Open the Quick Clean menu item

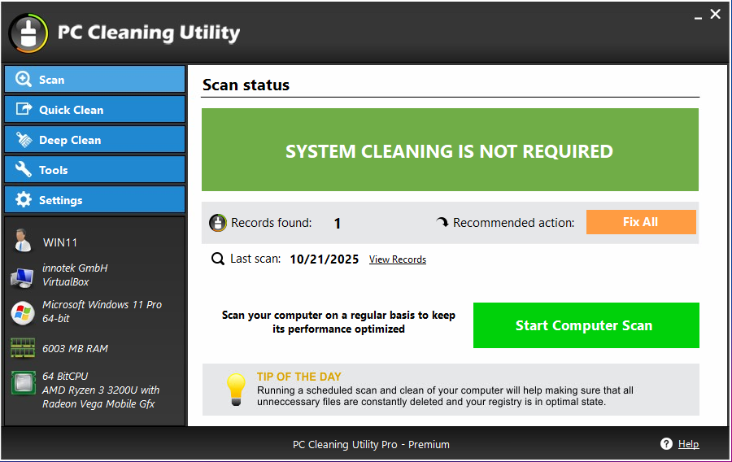[x=95, y=109]
